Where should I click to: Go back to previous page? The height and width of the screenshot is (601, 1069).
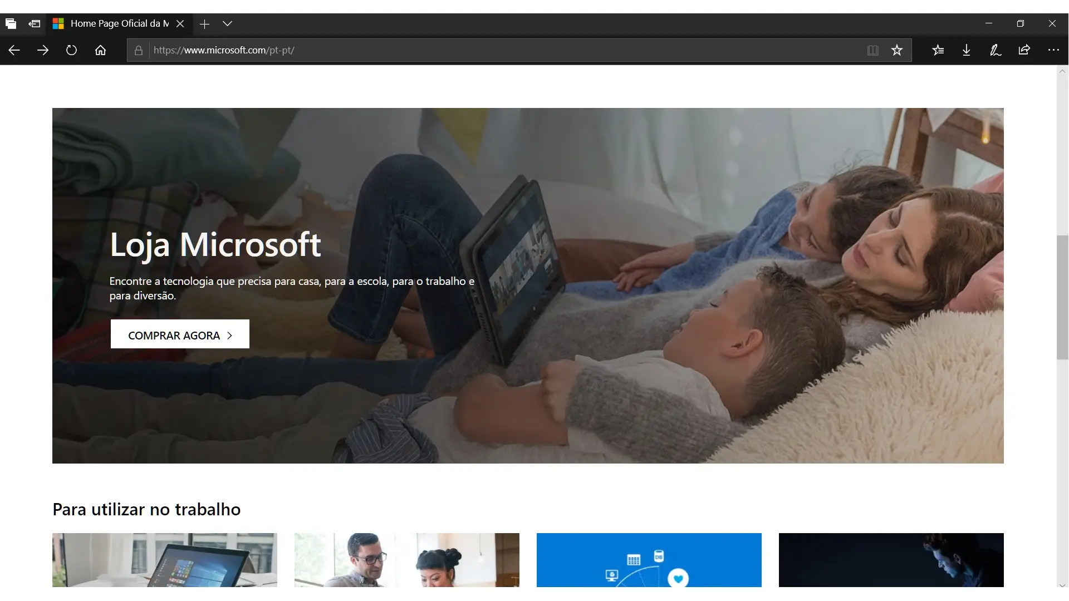coord(14,50)
